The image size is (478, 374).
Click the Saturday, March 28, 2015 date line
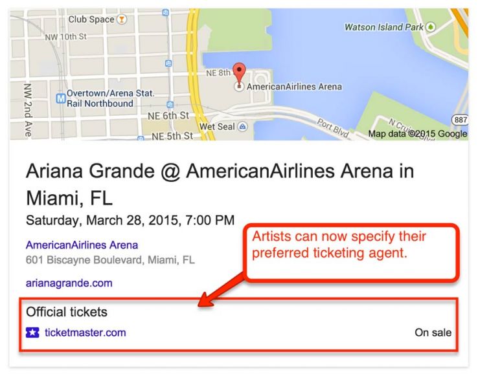pyautogui.click(x=130, y=220)
